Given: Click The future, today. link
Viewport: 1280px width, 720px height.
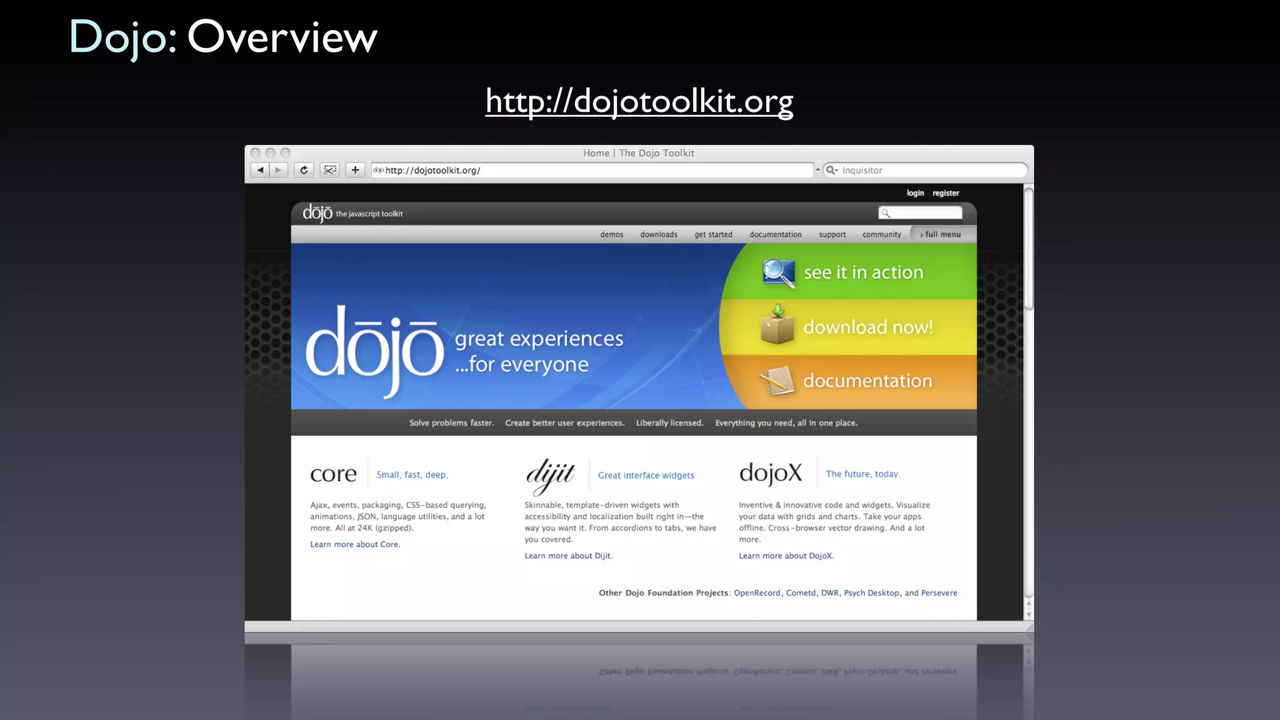Looking at the screenshot, I should 863,474.
